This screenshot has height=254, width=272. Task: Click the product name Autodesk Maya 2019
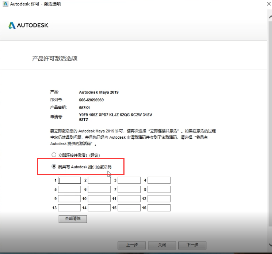[99, 92]
